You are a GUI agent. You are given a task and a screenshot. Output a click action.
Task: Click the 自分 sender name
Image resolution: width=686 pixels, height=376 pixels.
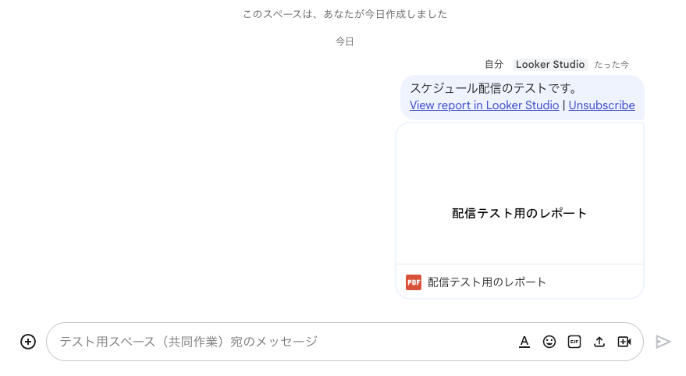[x=494, y=65]
